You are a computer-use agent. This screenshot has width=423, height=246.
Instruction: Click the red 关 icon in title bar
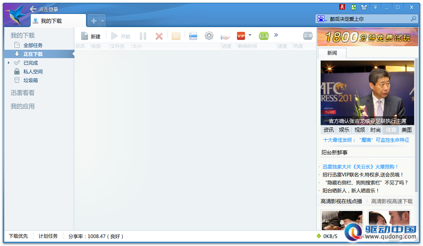click(x=342, y=7)
